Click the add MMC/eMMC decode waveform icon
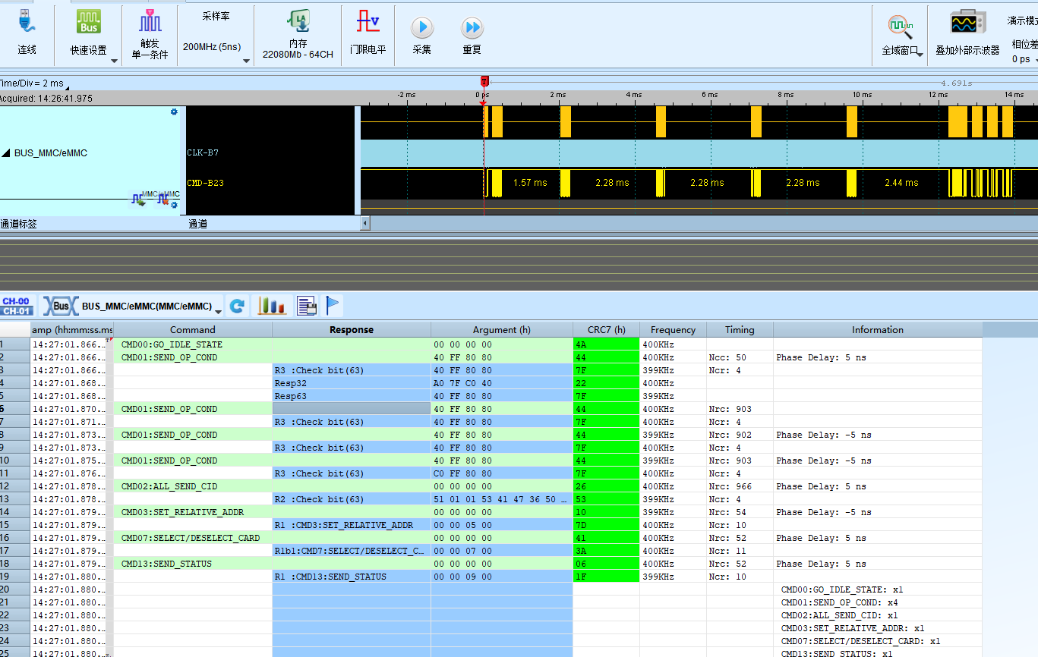Image resolution: width=1038 pixels, height=657 pixels. click(139, 199)
